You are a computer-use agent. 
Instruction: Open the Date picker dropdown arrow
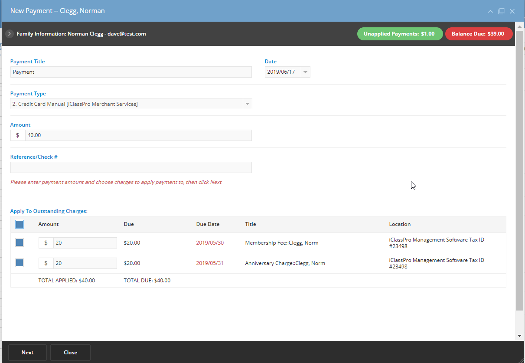[x=305, y=72]
